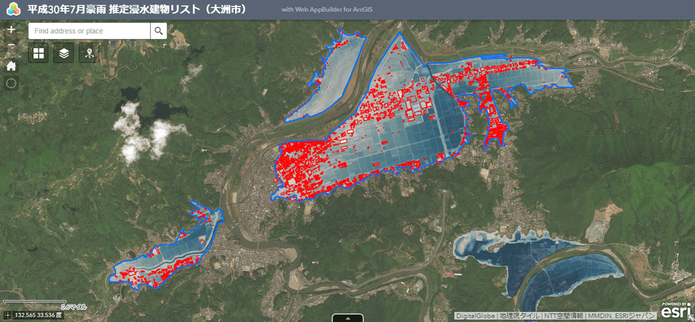Click the DigitalGlobe attribution text
Image resolution: width=695 pixels, height=322 pixels.
475,316
